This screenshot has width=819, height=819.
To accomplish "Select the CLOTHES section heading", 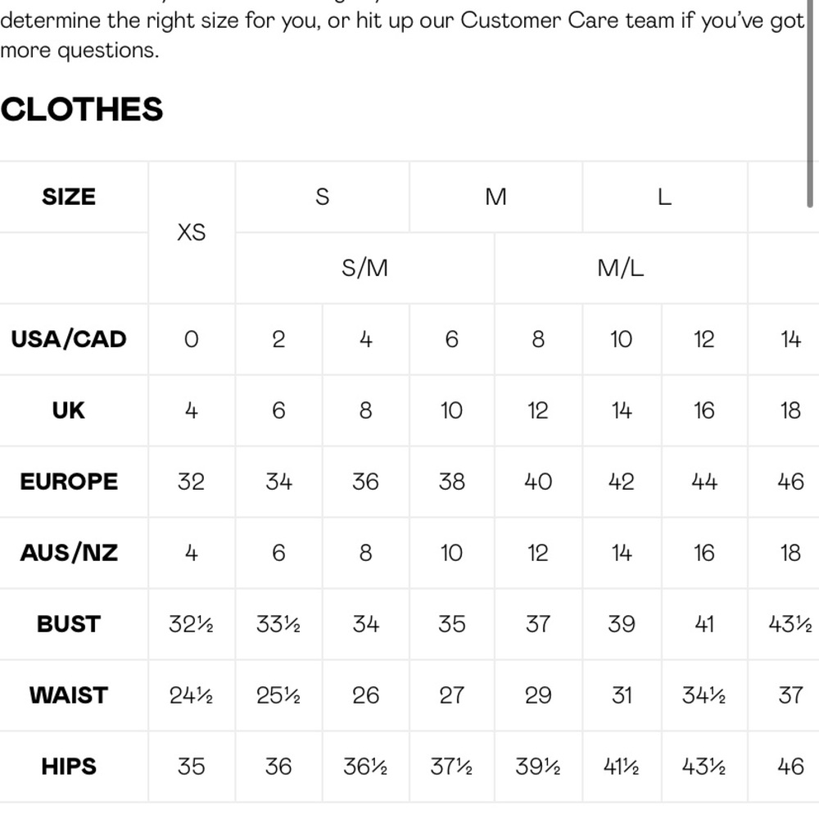I will 81,109.
